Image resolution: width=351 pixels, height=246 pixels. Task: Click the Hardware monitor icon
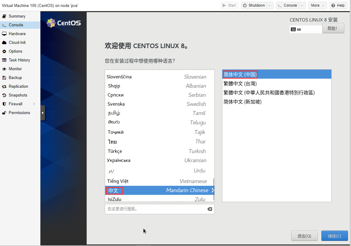pos(4,34)
